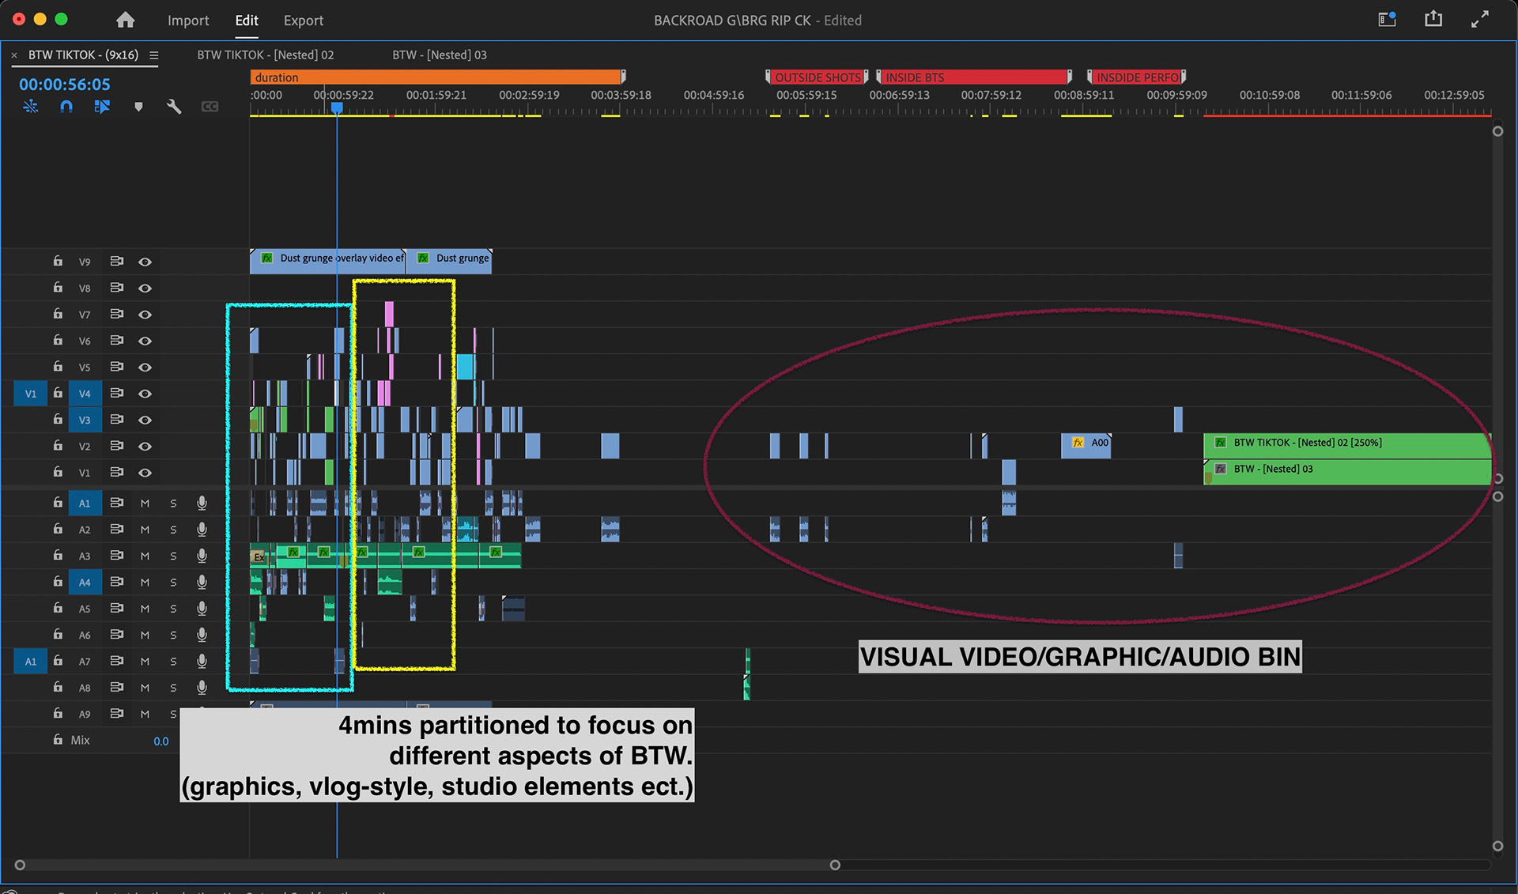Click the Captions CC icon
1518x894 pixels.
pos(210,107)
